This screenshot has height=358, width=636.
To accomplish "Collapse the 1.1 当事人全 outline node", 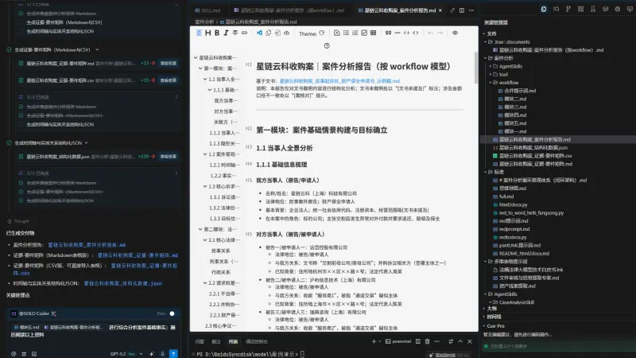I will click(205, 79).
